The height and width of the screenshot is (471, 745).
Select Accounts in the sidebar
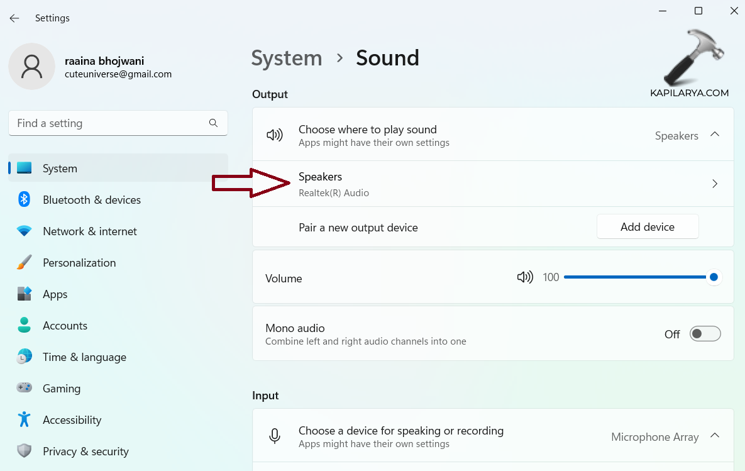65,326
